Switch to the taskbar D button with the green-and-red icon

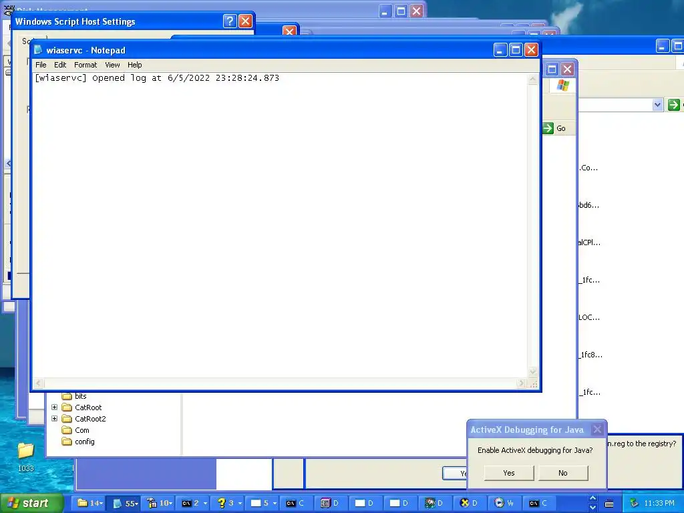434,504
